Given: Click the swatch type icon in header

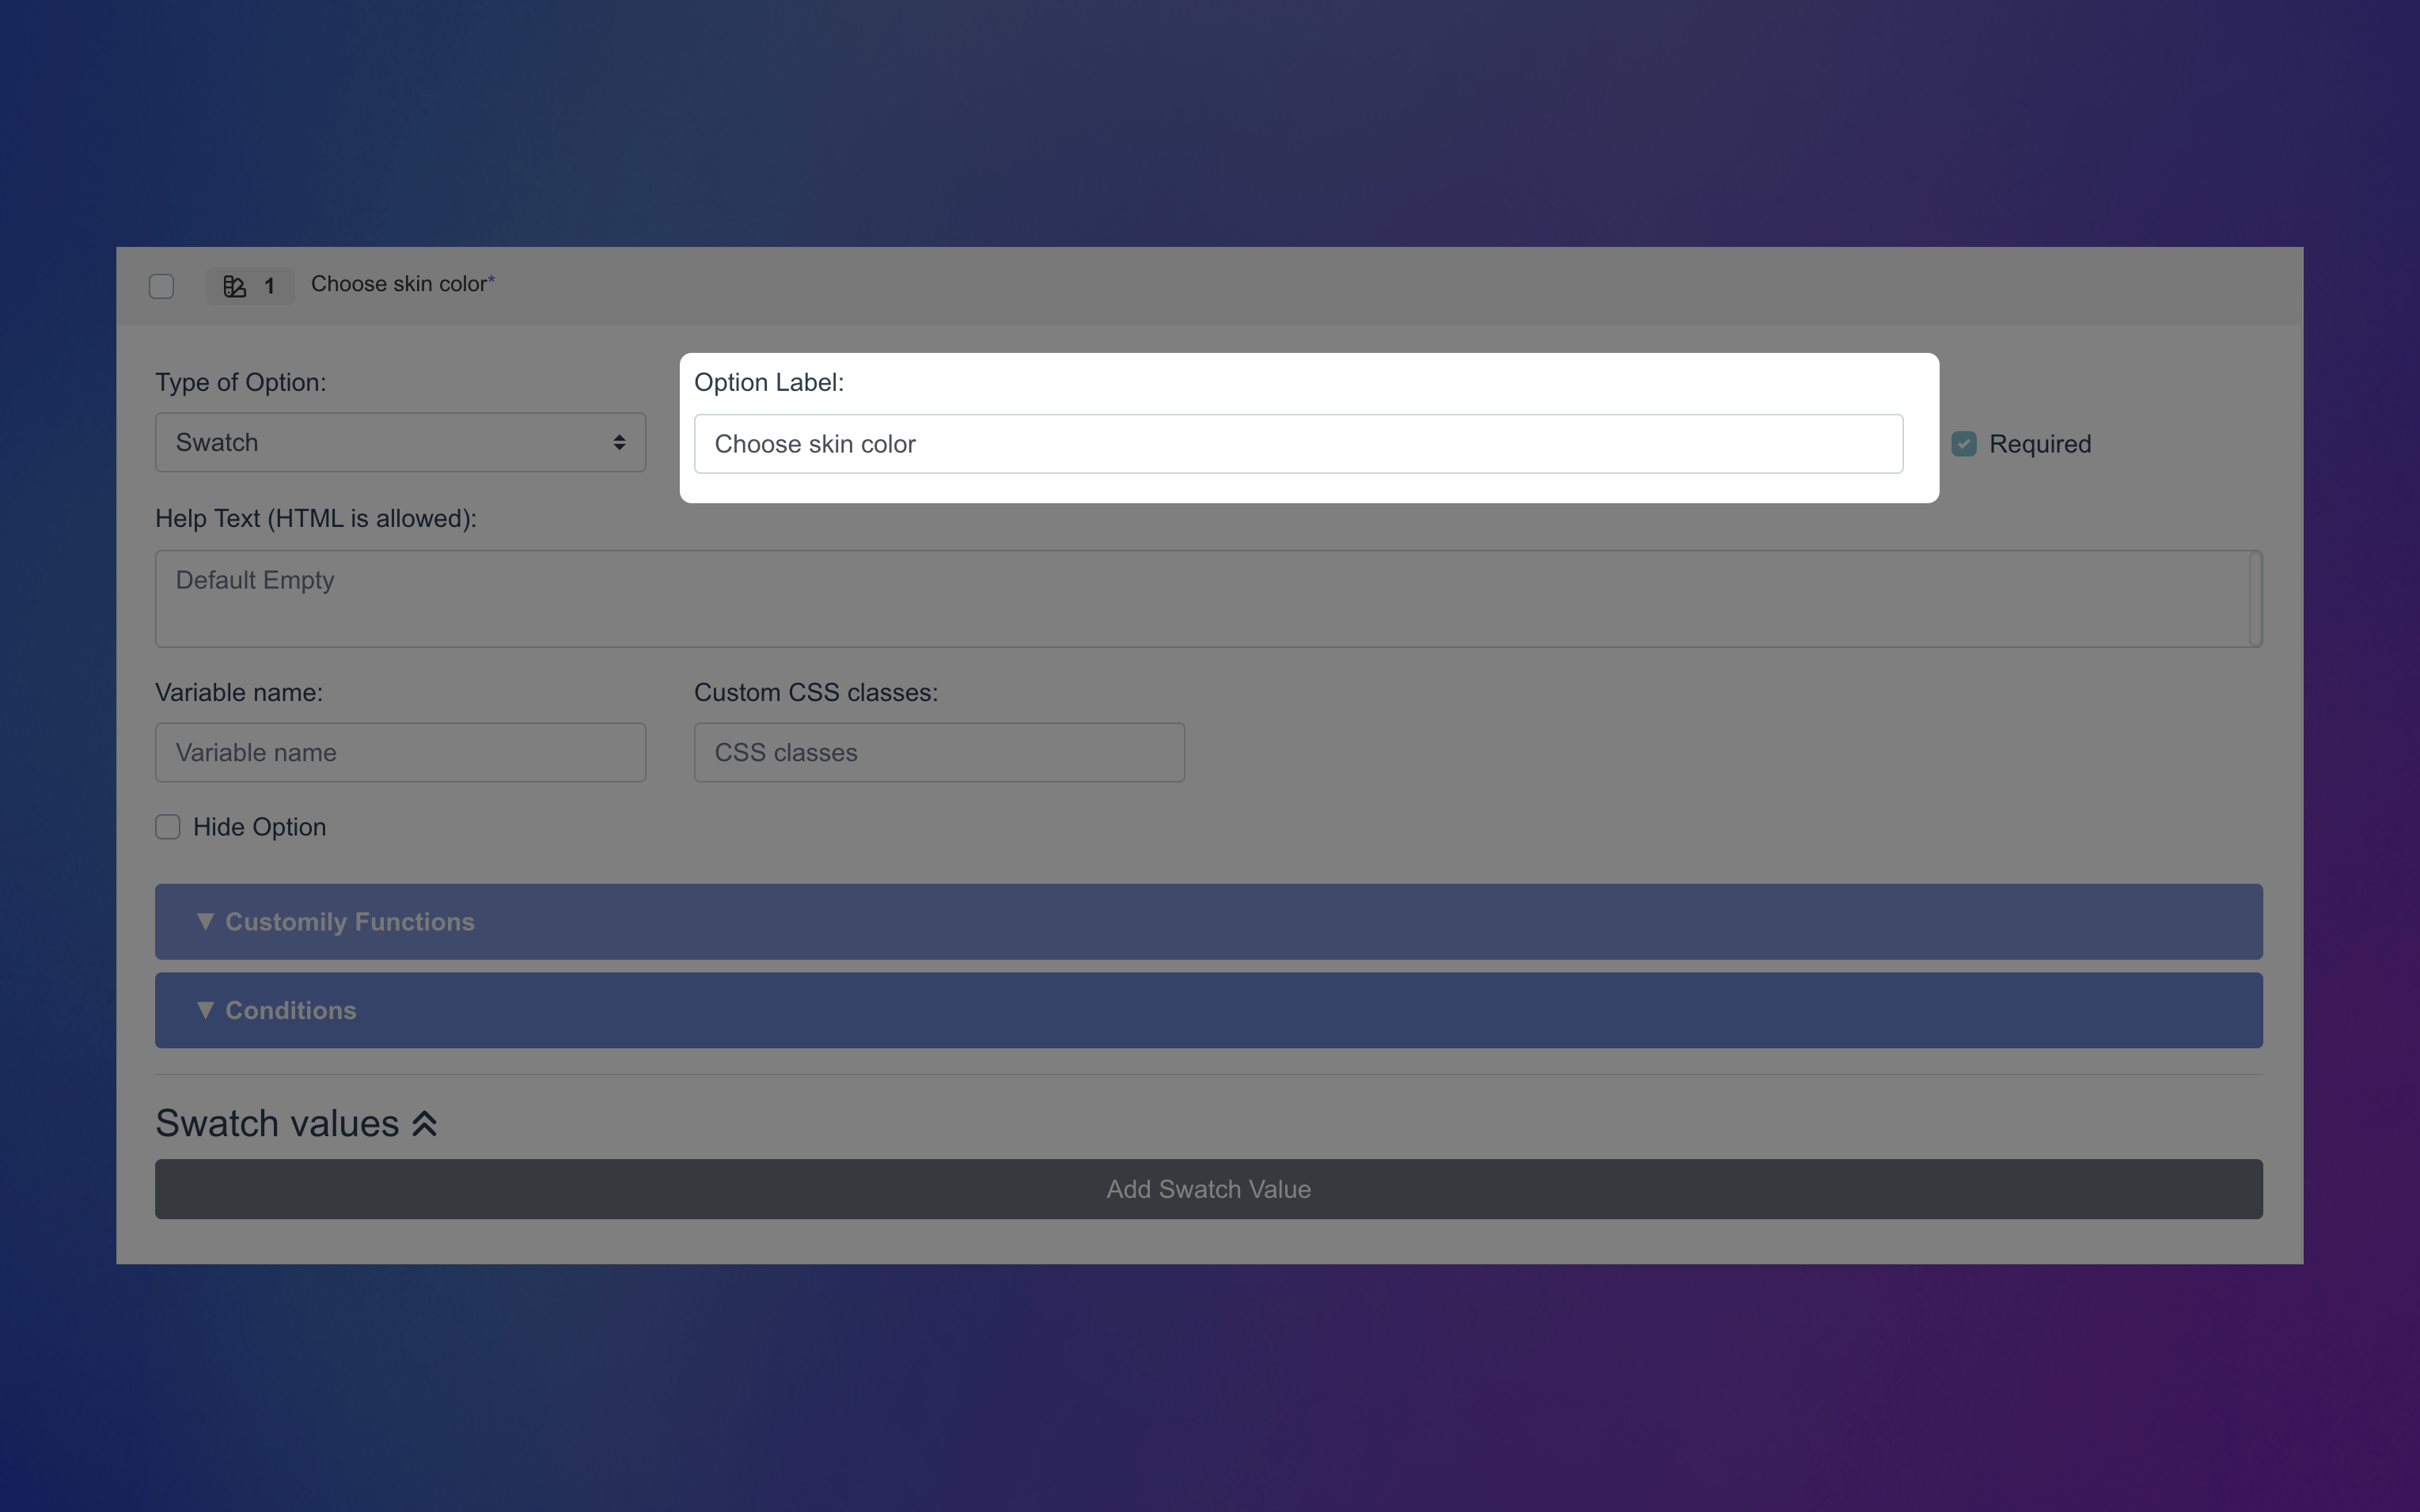Looking at the screenshot, I should coord(234,287).
